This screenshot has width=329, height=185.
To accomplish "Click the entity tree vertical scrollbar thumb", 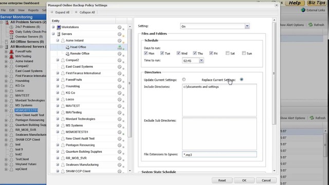I will coord(130,83).
